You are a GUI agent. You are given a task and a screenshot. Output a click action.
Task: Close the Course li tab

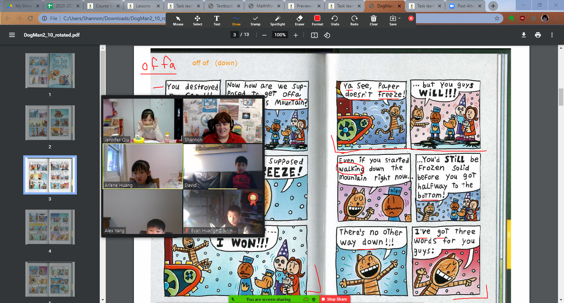[x=118, y=6]
